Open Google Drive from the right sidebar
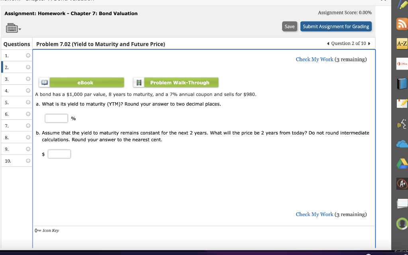408x255 pixels. [402, 164]
